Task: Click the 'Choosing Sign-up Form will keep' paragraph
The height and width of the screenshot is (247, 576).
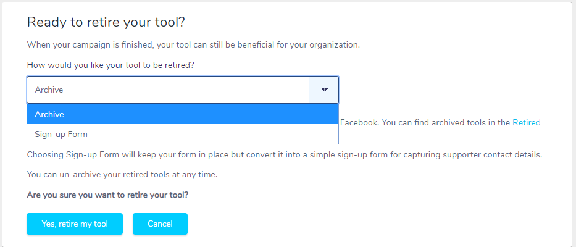Action: 285,155
